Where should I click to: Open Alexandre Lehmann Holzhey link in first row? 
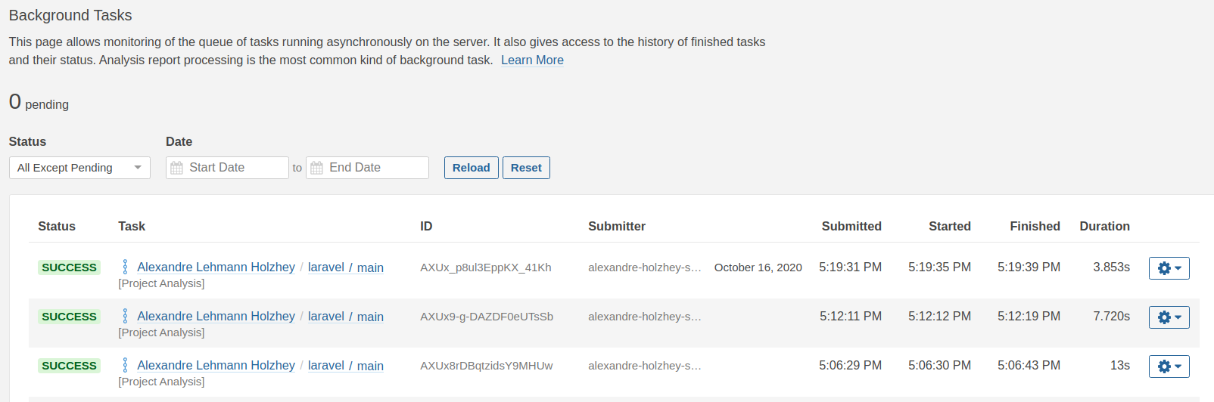point(216,267)
